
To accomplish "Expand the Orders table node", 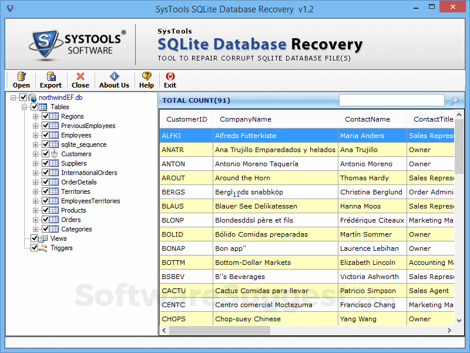I will pyautogui.click(x=36, y=220).
